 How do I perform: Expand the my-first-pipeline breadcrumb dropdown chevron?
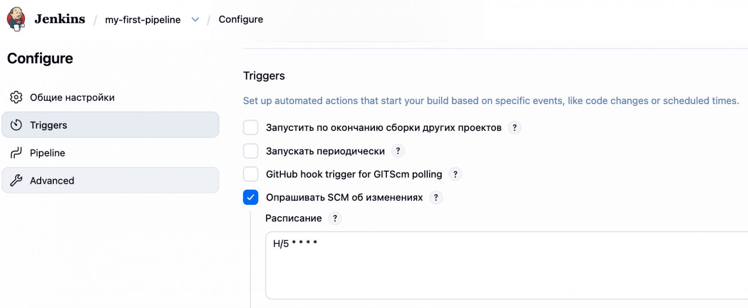(195, 20)
